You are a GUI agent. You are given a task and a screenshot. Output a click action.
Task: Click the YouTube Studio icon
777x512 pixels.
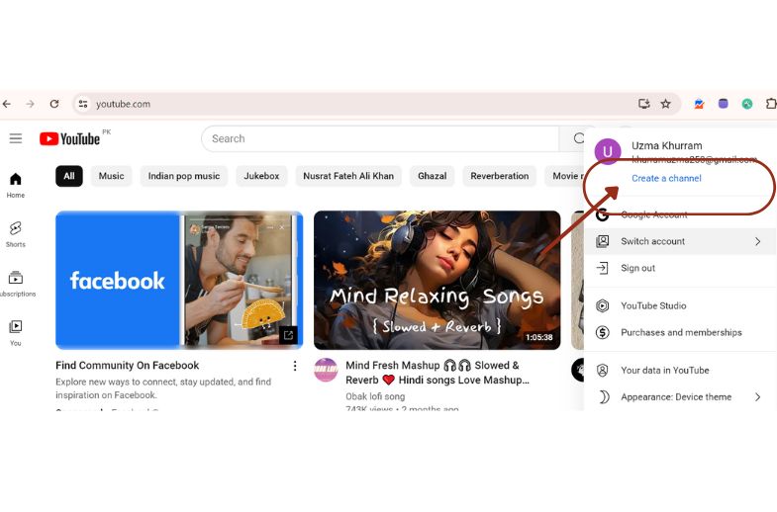coord(602,305)
